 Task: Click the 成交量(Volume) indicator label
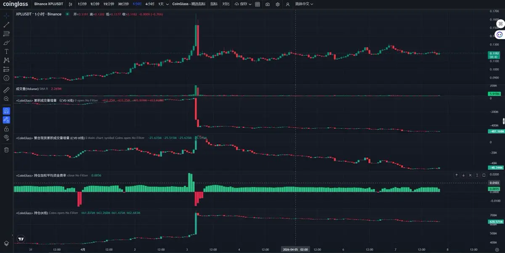(27, 89)
